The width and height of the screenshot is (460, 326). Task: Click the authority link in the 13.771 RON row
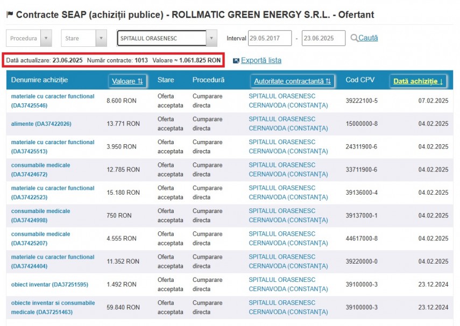tap(288, 124)
